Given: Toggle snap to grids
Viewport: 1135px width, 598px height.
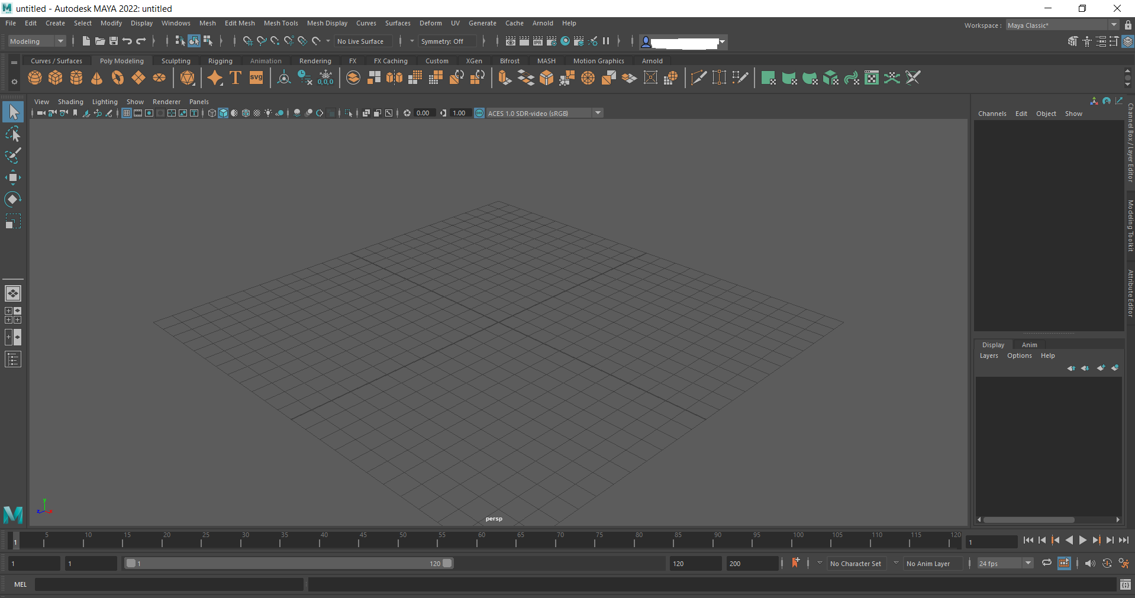Looking at the screenshot, I should (247, 41).
